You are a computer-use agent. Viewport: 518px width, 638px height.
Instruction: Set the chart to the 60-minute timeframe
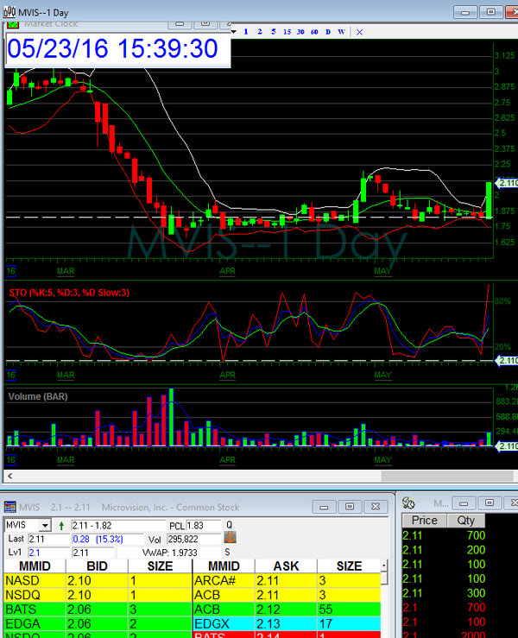point(313,32)
